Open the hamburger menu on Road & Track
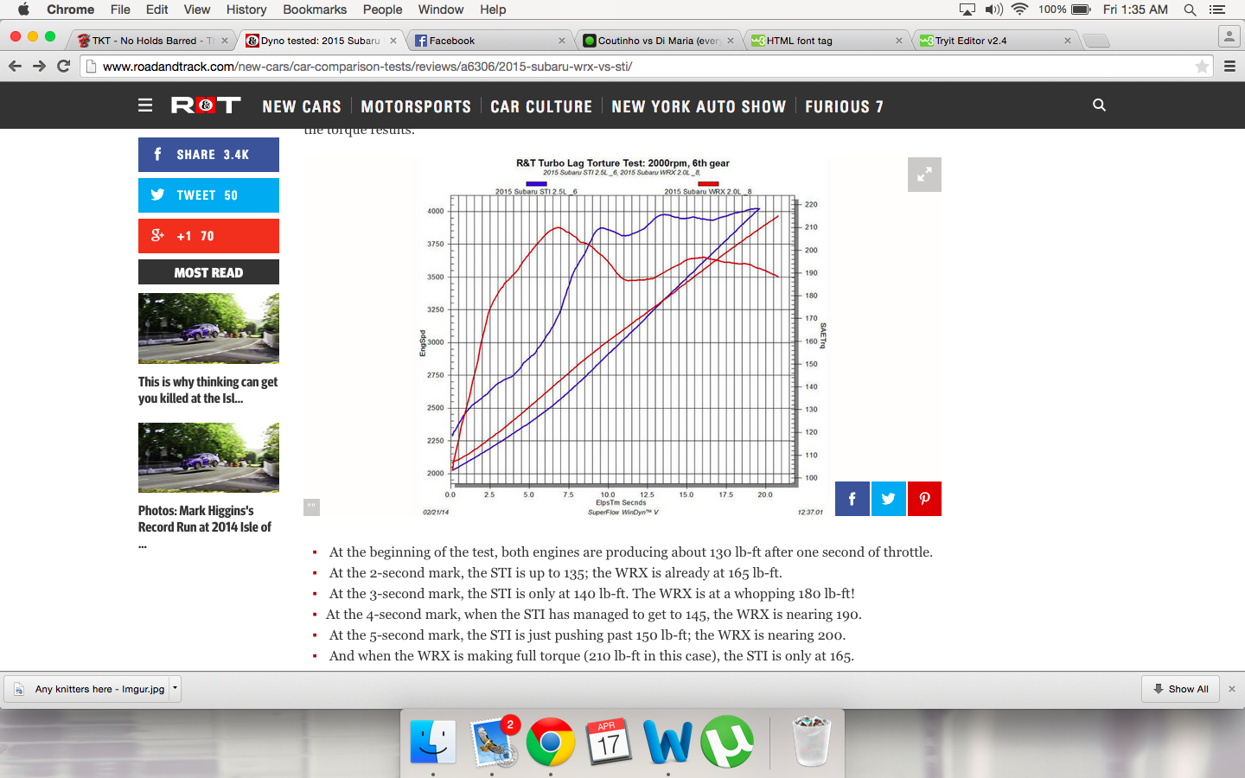Viewport: 1245px width, 778px height. [x=145, y=105]
